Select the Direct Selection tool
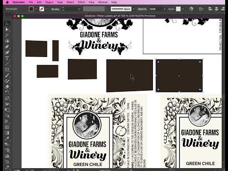Screen dimensions: 228x171 (x=7, y=29)
